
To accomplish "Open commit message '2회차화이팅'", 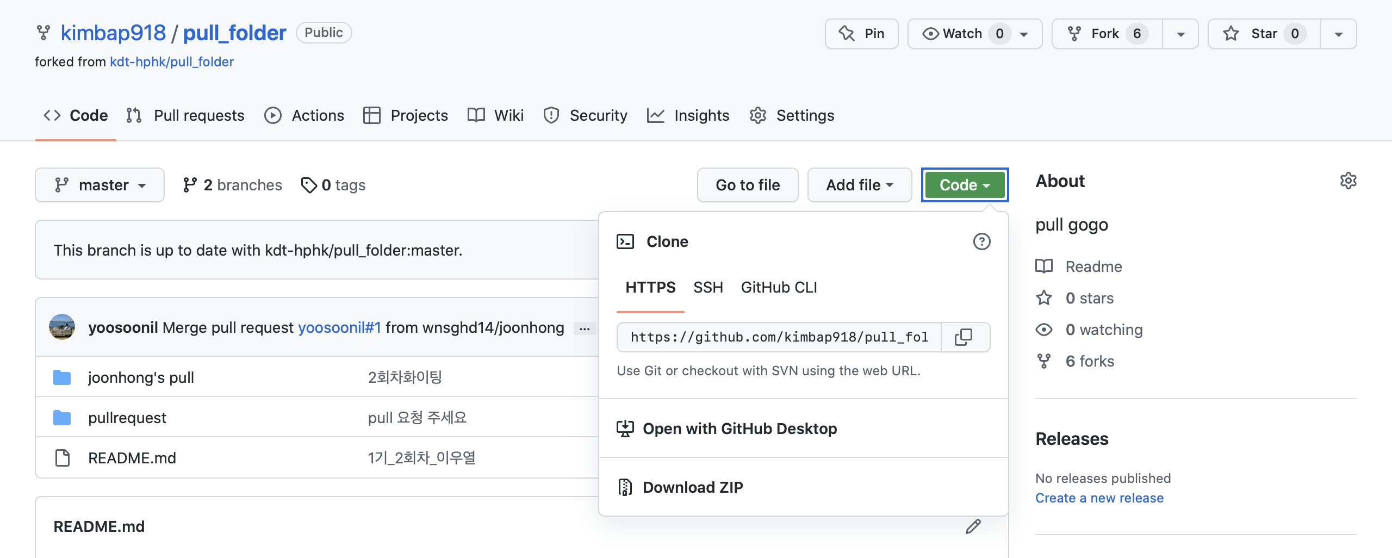I will pos(405,377).
